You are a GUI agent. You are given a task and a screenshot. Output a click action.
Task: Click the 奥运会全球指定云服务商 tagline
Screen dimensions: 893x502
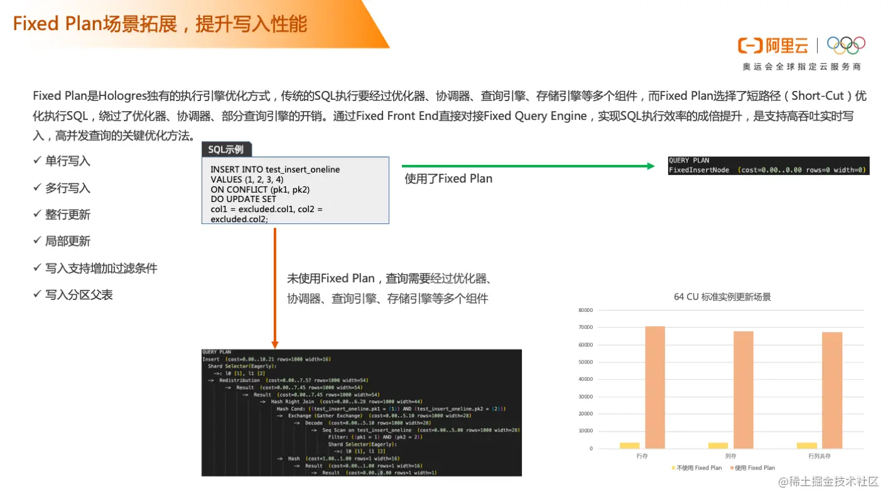coord(802,67)
